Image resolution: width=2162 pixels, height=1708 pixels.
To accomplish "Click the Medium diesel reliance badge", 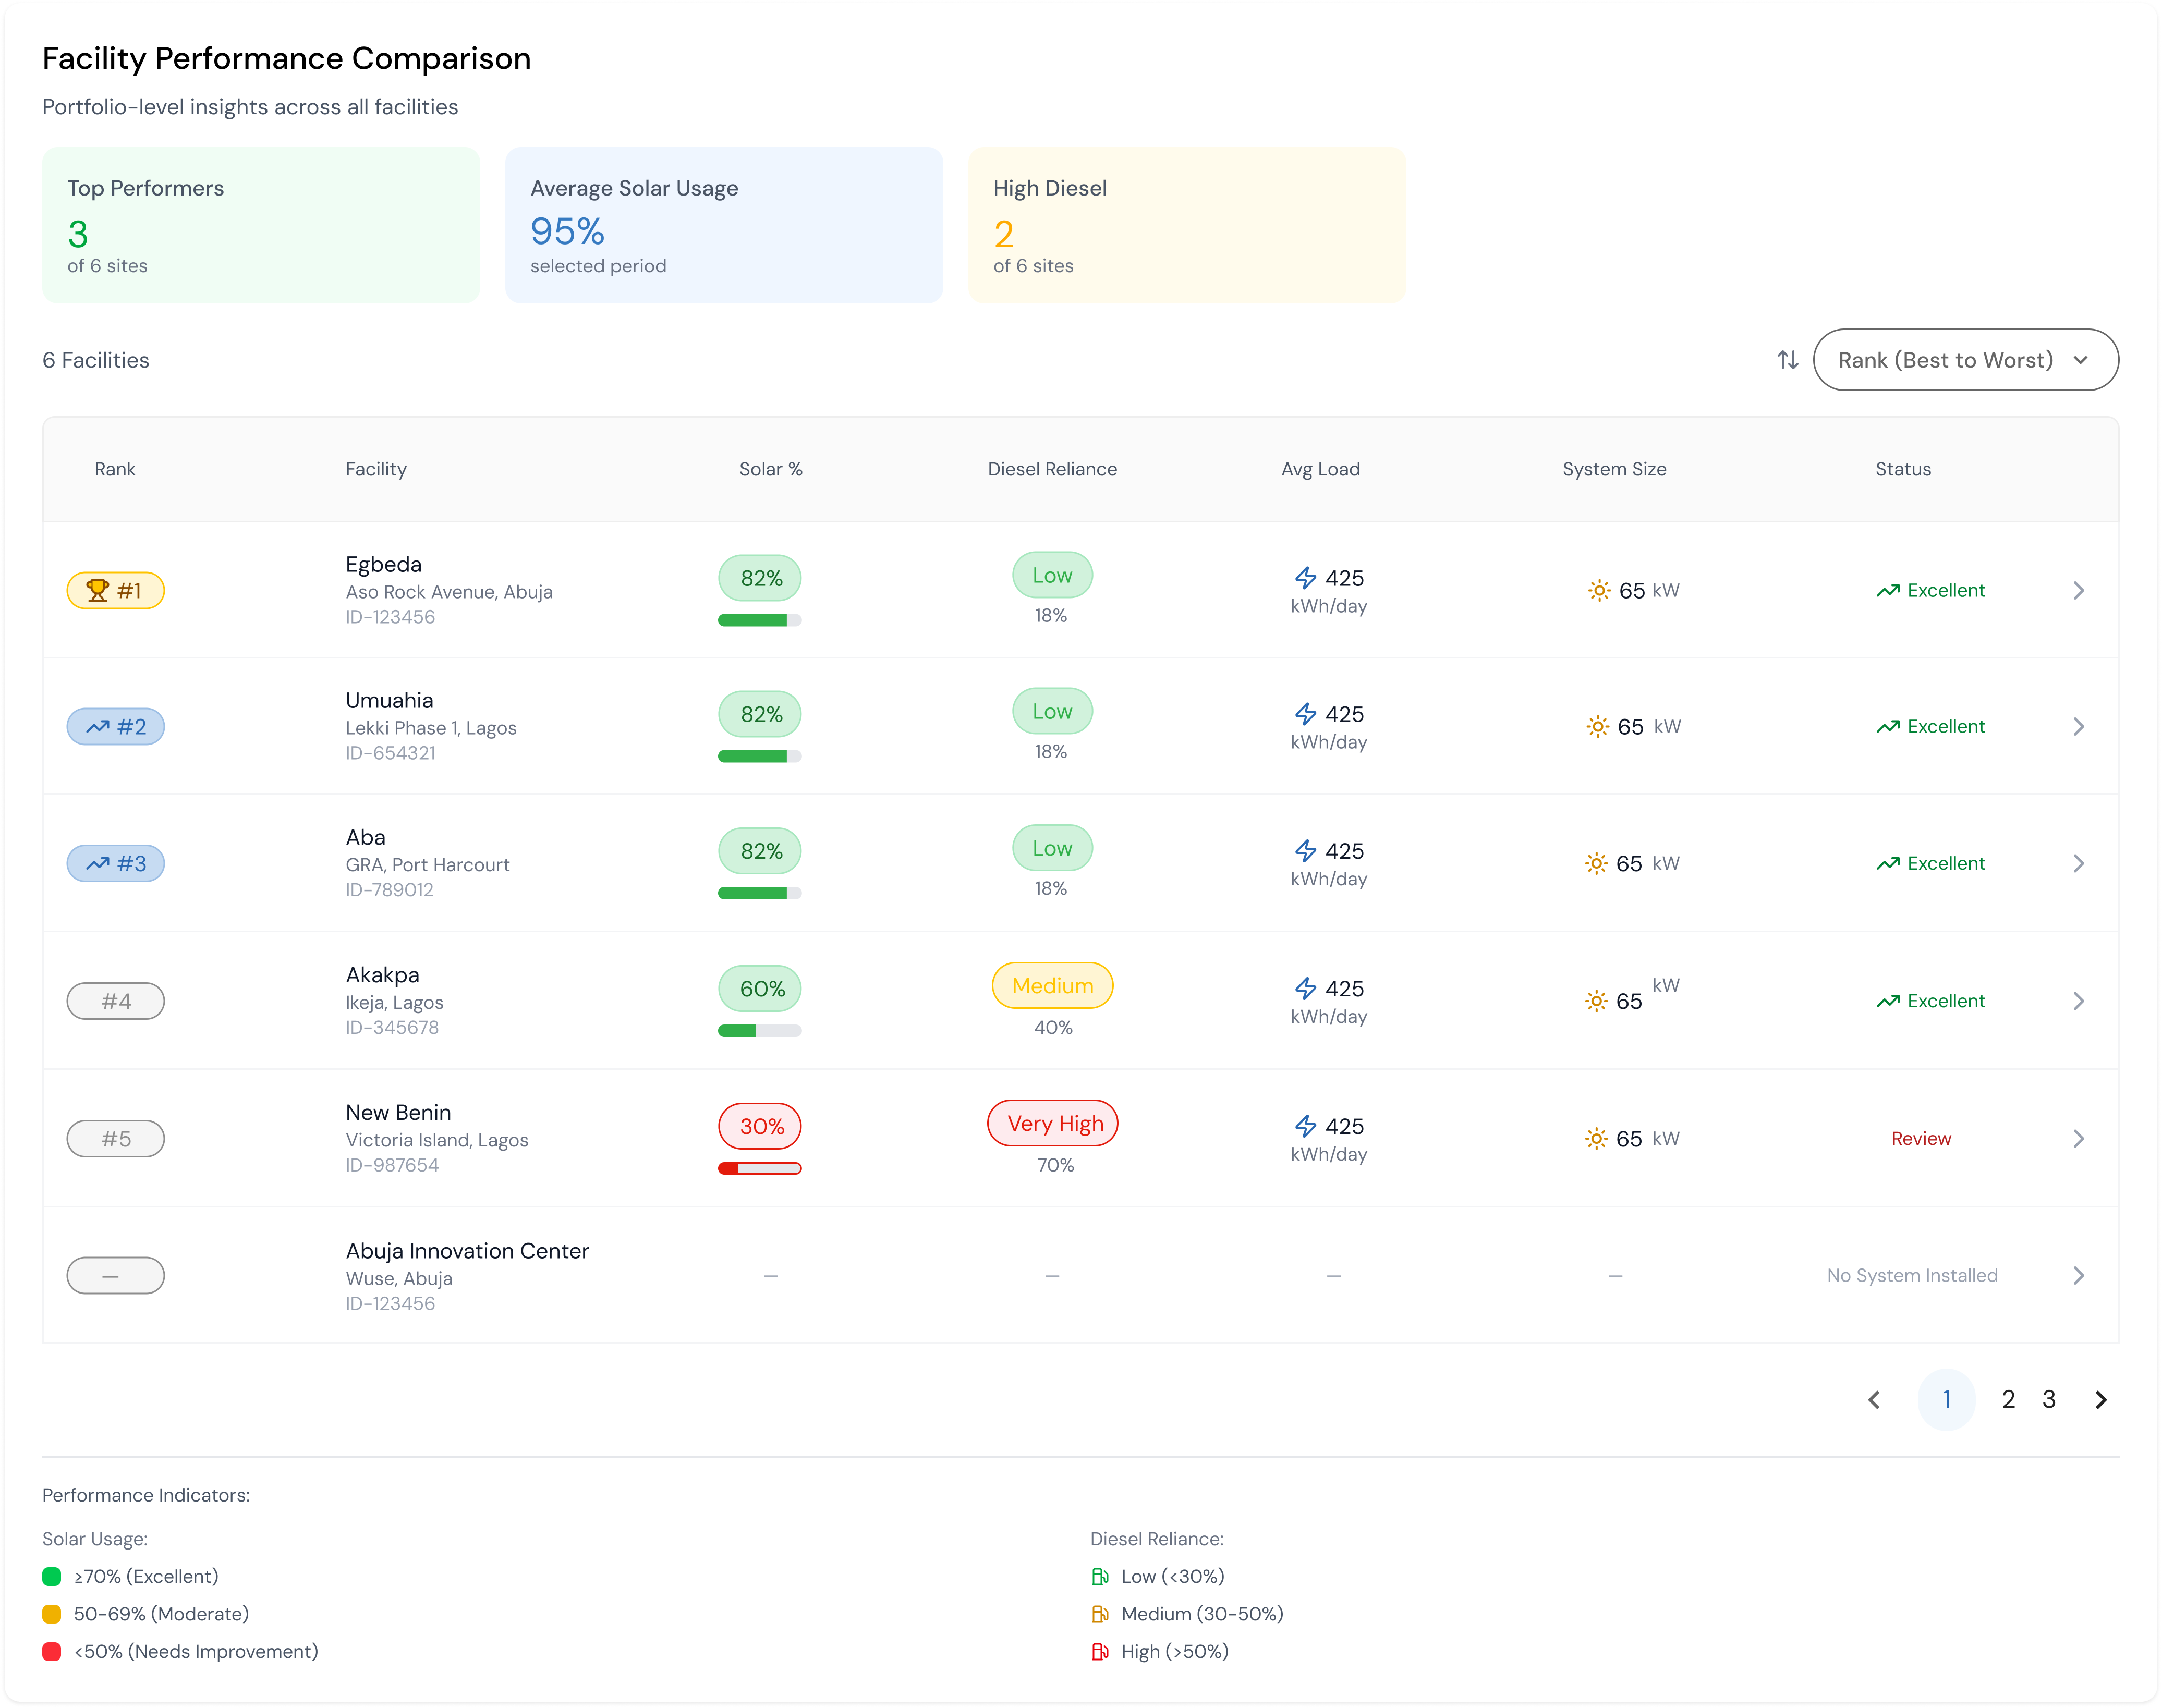I will pyautogui.click(x=1052, y=986).
